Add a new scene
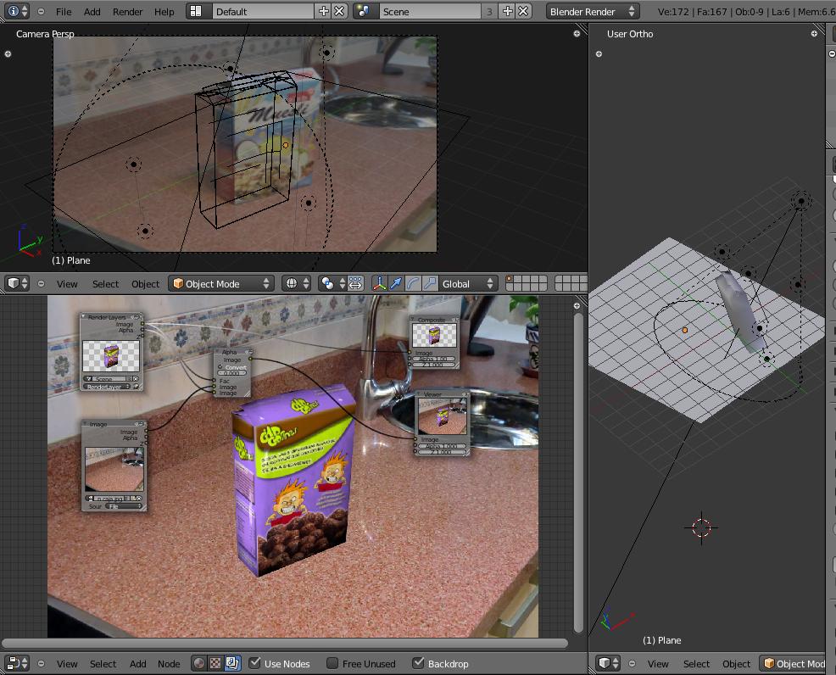 pos(508,11)
